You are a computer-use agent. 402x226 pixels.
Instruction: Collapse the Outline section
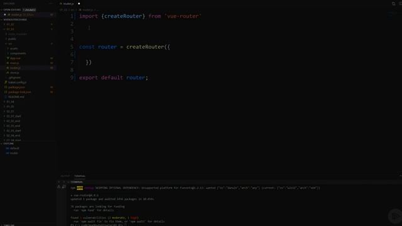tap(8, 144)
